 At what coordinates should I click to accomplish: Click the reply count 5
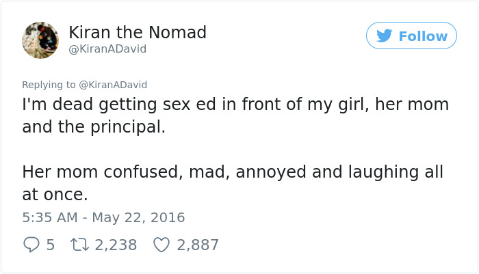point(50,244)
